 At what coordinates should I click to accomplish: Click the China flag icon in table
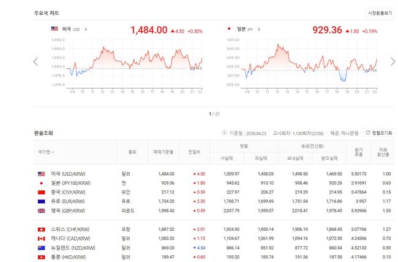(x=41, y=192)
